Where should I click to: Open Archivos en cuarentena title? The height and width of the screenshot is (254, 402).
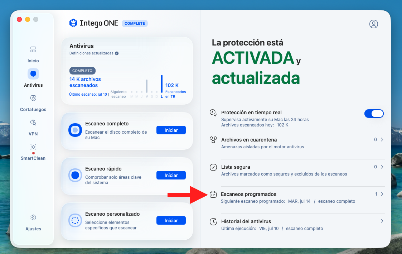[249, 140]
